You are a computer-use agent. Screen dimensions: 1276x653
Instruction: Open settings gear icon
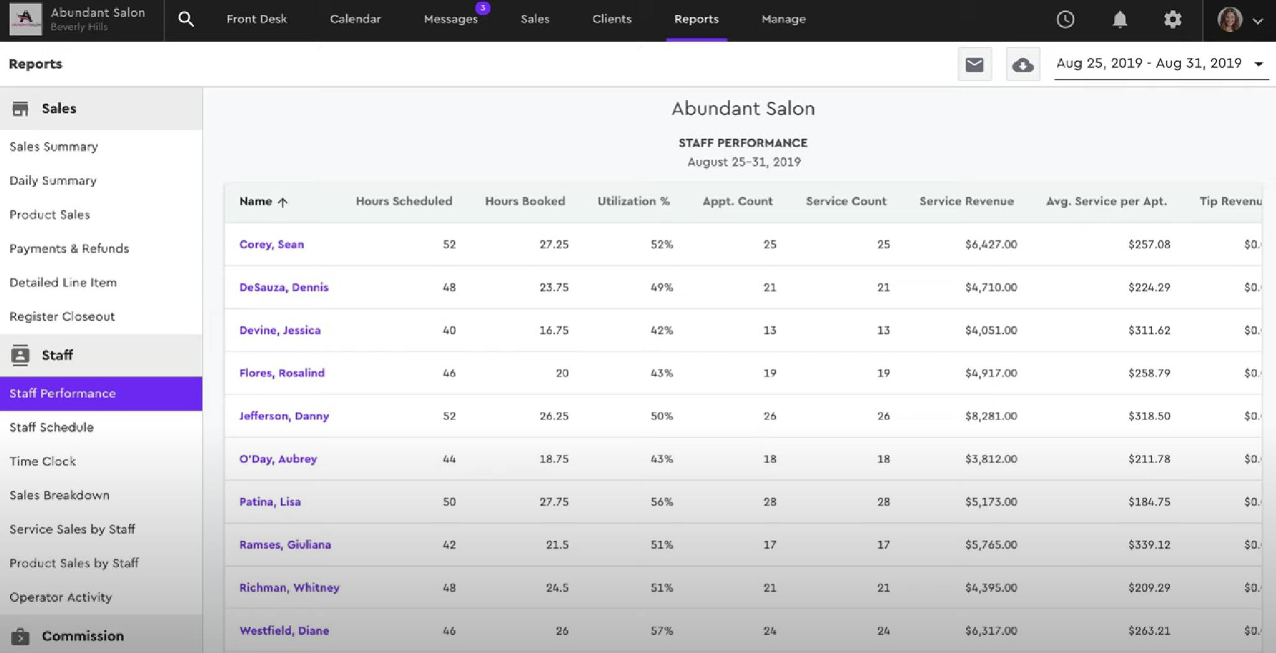click(x=1173, y=19)
